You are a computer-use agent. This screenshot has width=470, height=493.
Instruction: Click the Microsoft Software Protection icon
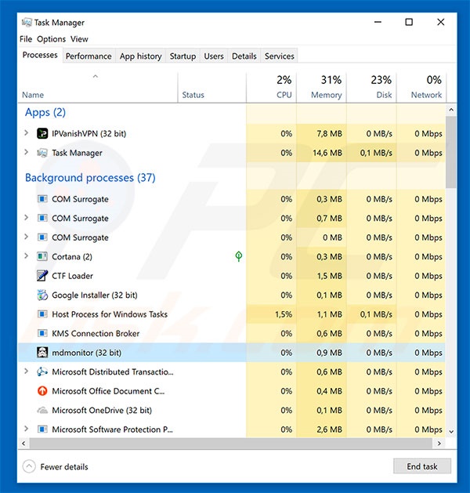tap(42, 430)
